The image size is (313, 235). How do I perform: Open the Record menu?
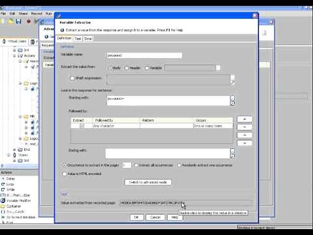click(x=37, y=14)
